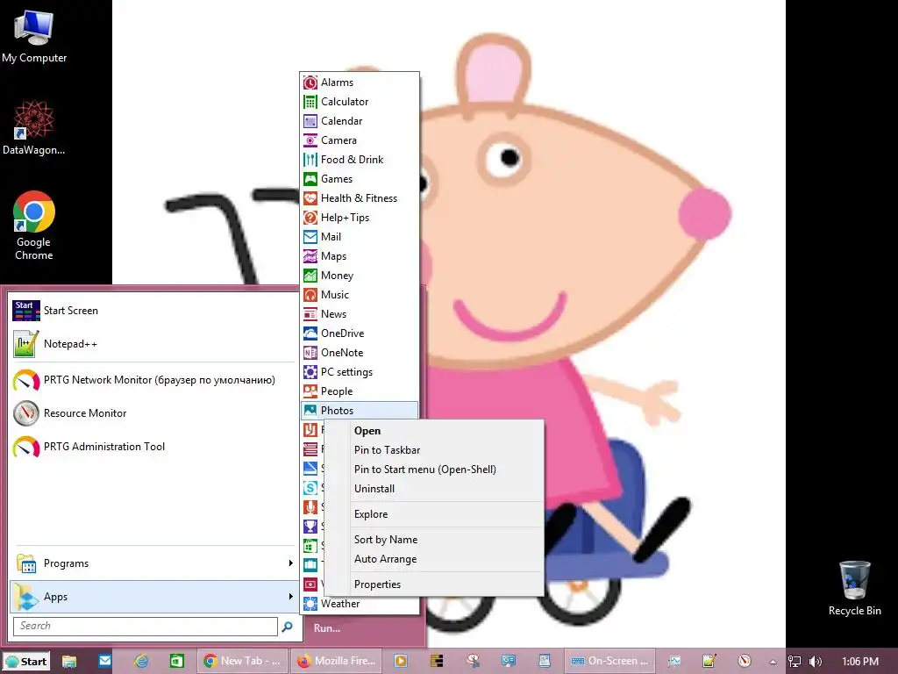Open the orange media player taskbar icon
The height and width of the screenshot is (674, 898).
pyautogui.click(x=400, y=662)
